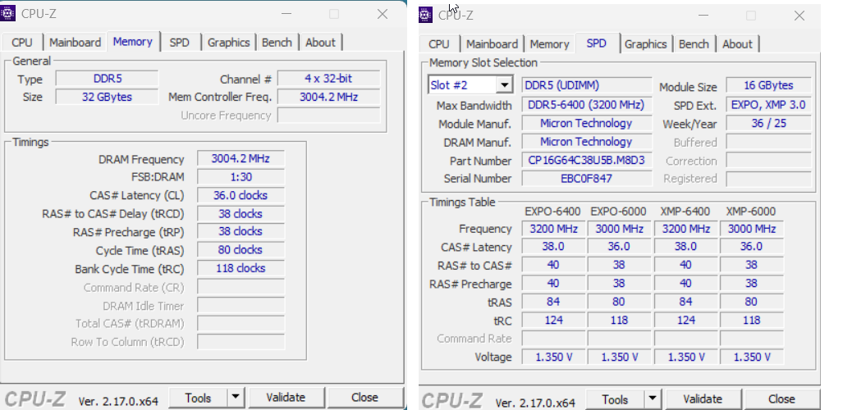
Task: Select Memory tab in left CPU-Z window
Action: [133, 41]
